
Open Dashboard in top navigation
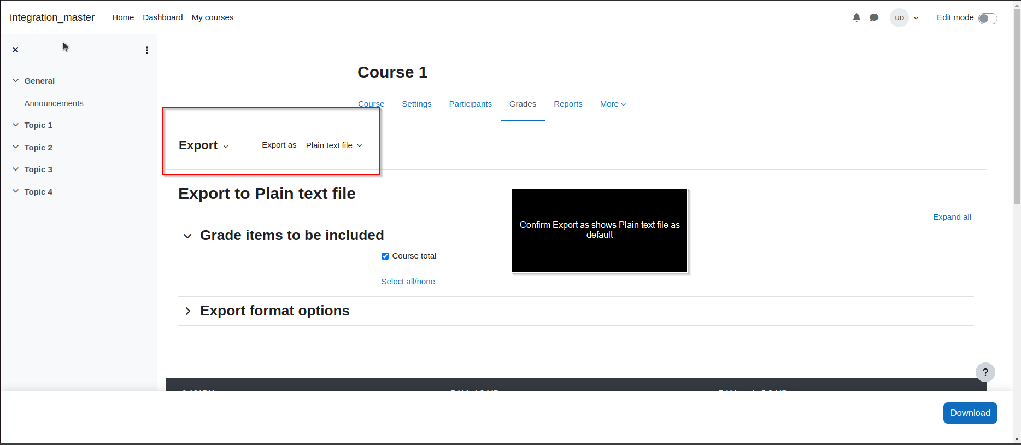[163, 17]
